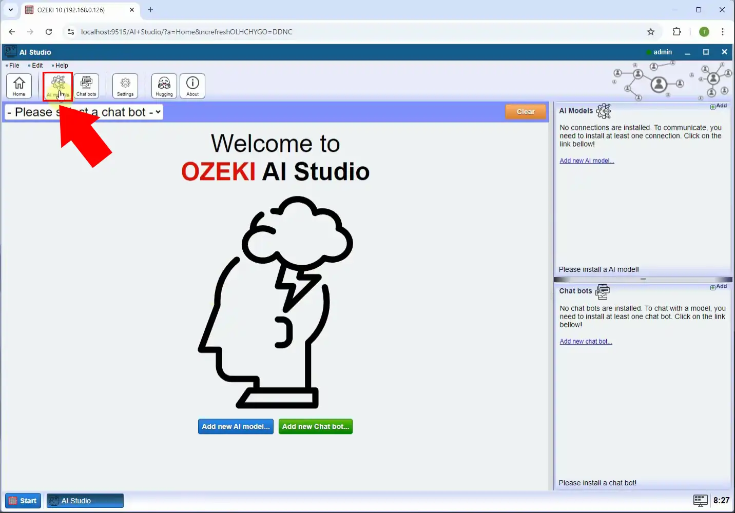Select the AI Studio taskbar item
735x513 pixels.
click(x=85, y=501)
